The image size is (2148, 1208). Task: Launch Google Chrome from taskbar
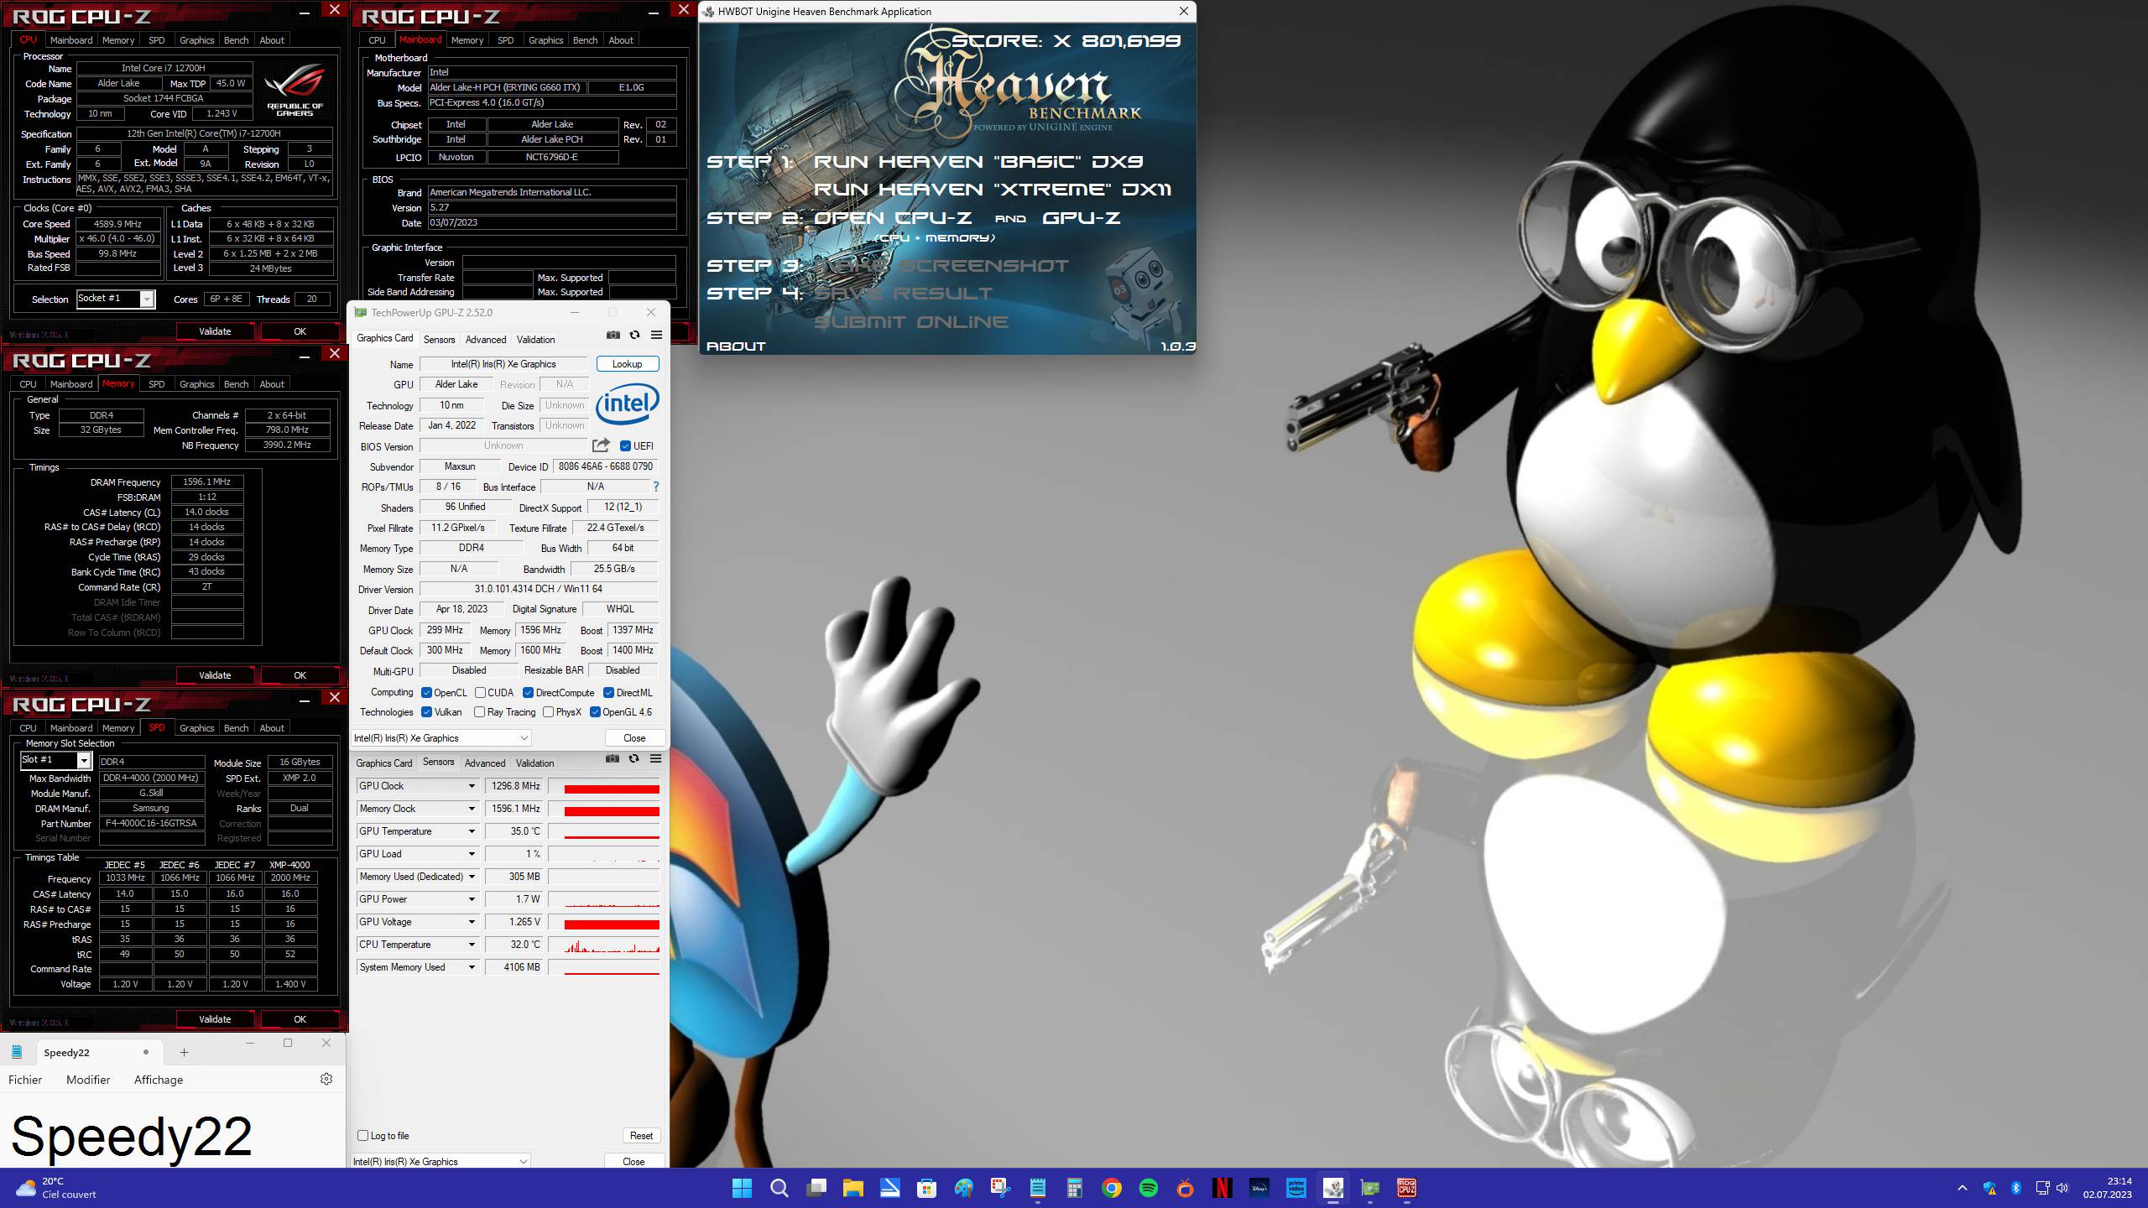pyautogui.click(x=1111, y=1188)
